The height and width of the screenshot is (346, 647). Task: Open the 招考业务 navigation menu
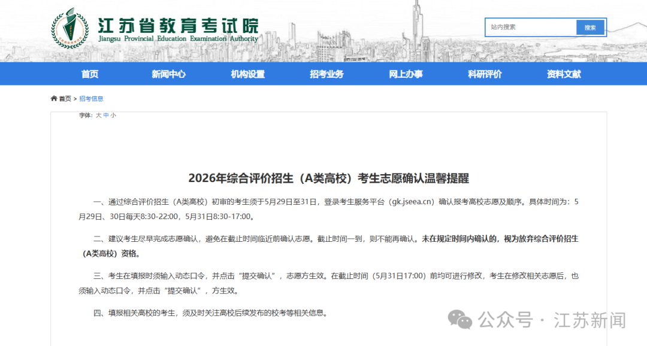[327, 74]
